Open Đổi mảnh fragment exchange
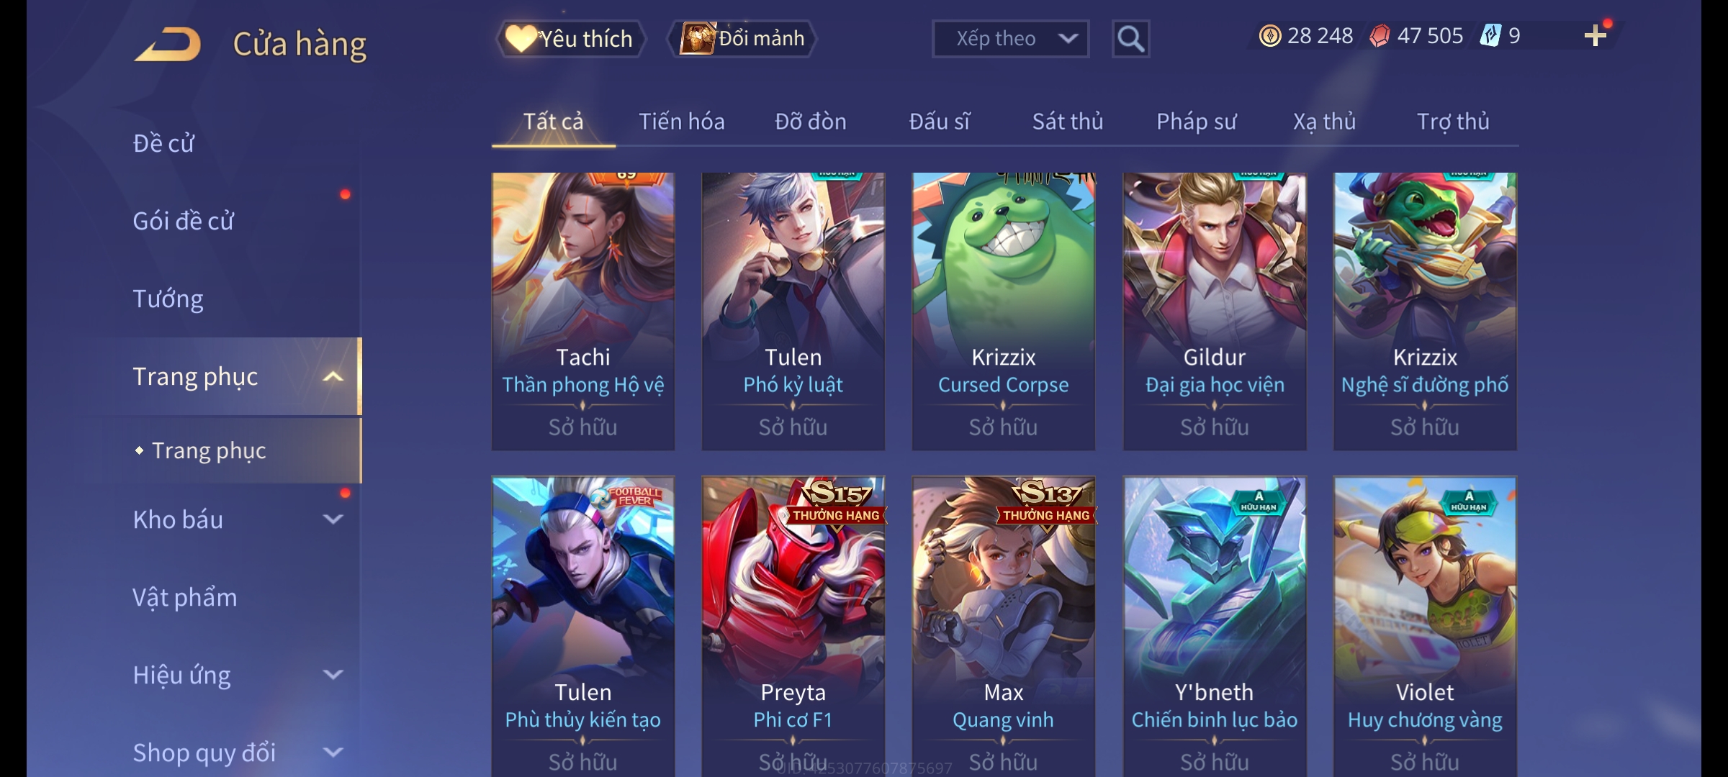The image size is (1728, 777). [743, 39]
